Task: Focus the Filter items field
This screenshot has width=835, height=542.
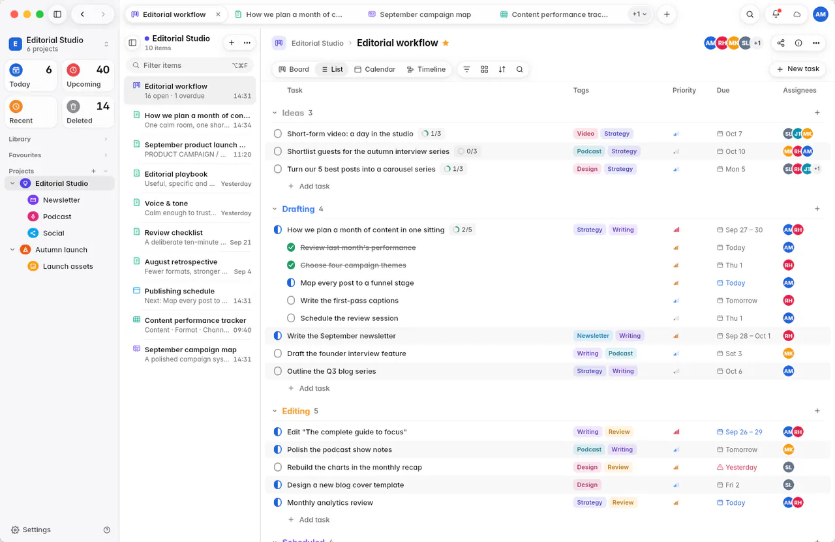Action: click(189, 65)
